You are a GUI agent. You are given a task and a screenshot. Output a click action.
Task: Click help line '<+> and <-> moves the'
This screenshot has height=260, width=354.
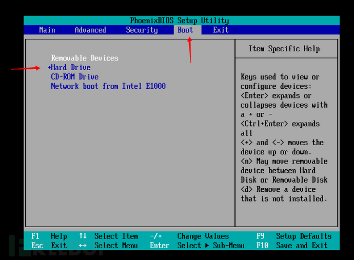tap(282, 143)
